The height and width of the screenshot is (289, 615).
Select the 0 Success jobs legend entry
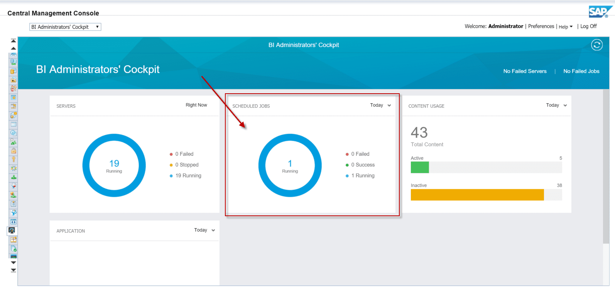(x=360, y=165)
